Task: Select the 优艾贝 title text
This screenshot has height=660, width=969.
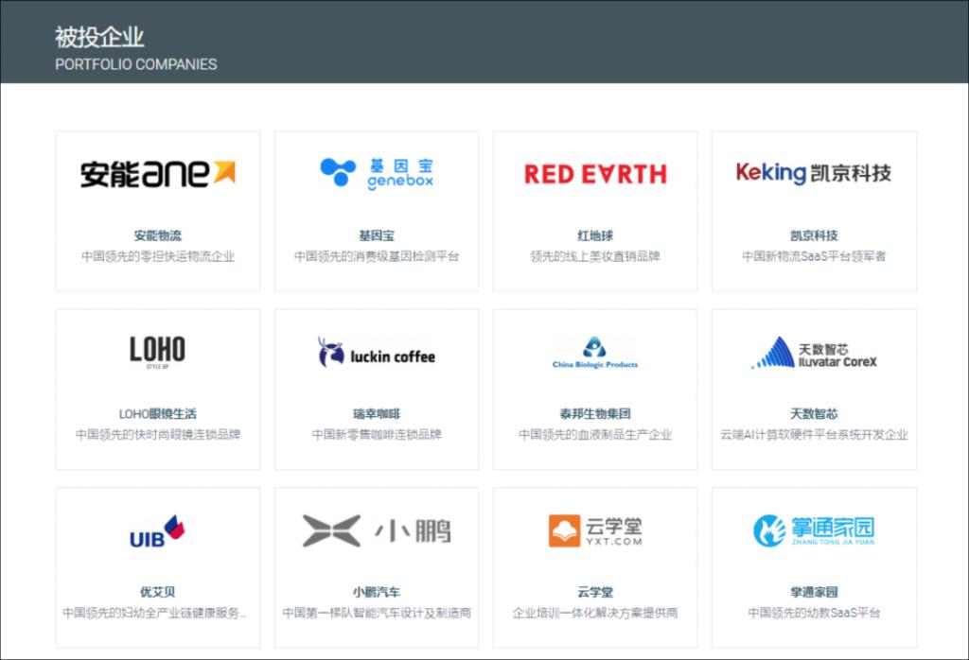Action: 158,592
